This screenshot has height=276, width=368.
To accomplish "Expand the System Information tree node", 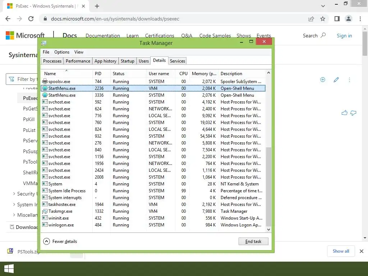I will (14, 204).
